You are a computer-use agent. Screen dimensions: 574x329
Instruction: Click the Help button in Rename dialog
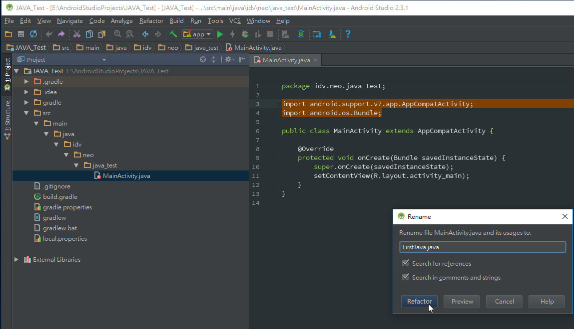point(547,301)
